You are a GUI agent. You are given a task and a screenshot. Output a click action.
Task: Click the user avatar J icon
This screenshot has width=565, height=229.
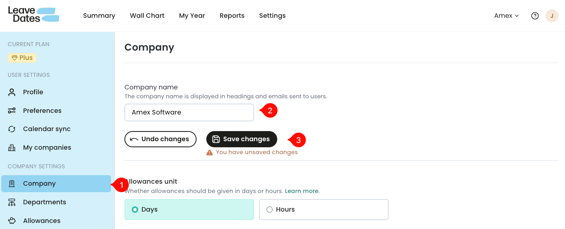(552, 16)
